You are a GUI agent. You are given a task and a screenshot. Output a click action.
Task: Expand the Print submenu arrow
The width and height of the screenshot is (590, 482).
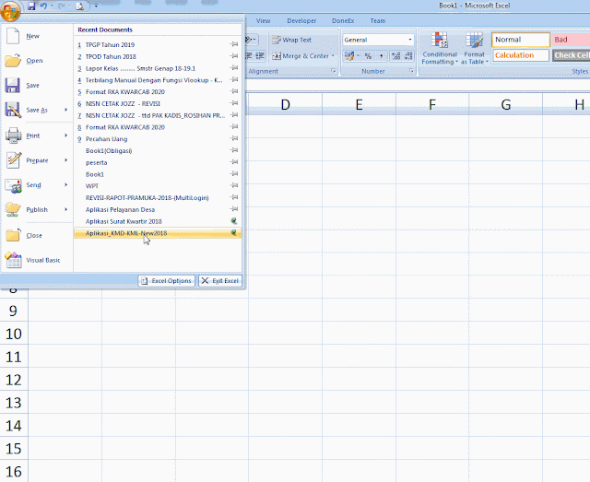click(65, 135)
